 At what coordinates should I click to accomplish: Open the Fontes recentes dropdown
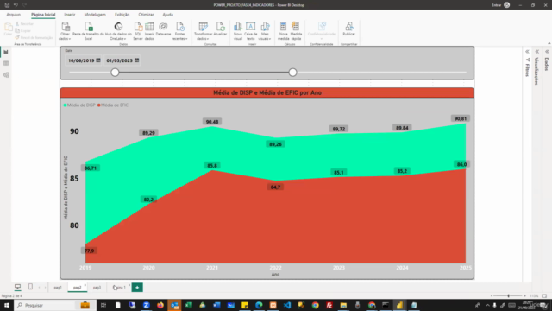coord(180,31)
